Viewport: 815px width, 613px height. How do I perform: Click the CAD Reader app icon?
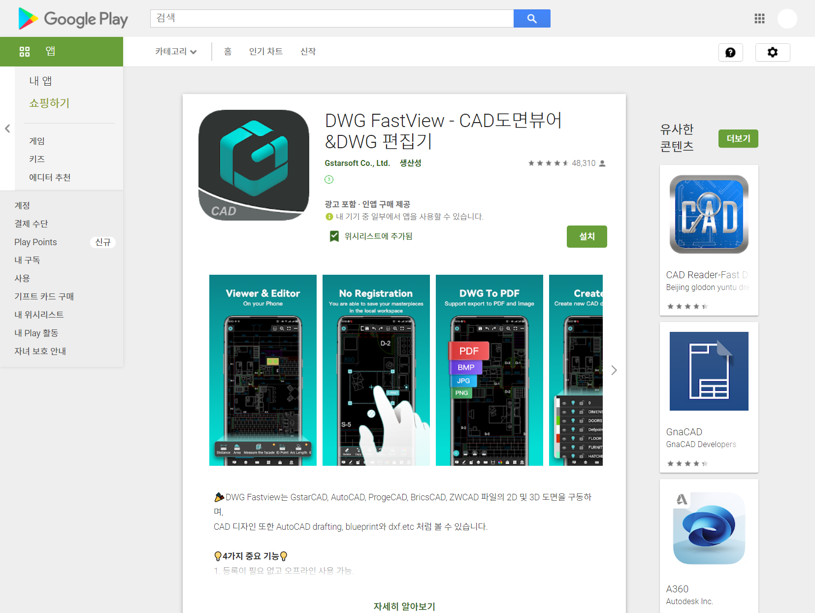(x=709, y=214)
